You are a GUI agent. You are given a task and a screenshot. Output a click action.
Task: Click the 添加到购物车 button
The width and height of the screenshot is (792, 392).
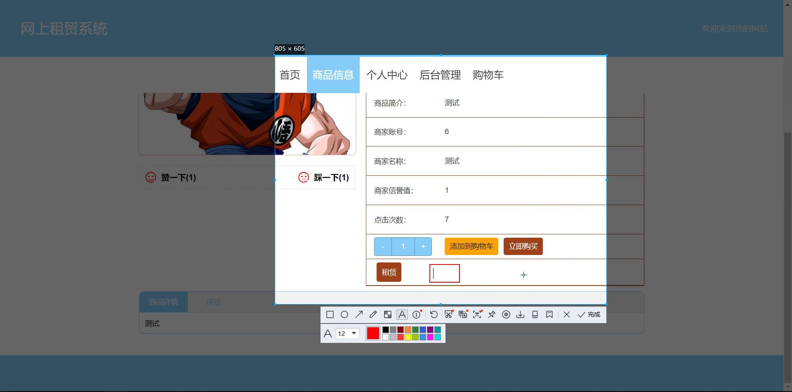(x=471, y=246)
